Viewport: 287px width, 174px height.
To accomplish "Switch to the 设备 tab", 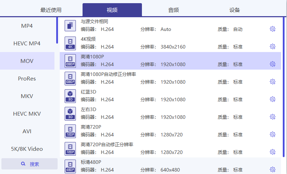I will [x=235, y=10].
